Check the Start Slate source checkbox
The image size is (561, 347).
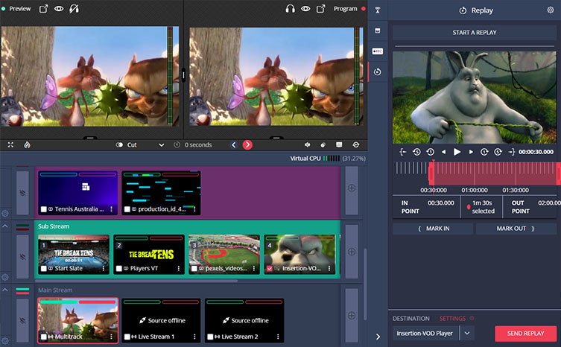[44, 268]
